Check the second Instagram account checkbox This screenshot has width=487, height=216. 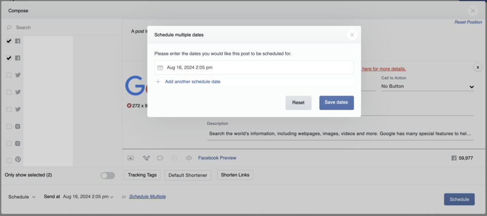[x=9, y=143]
